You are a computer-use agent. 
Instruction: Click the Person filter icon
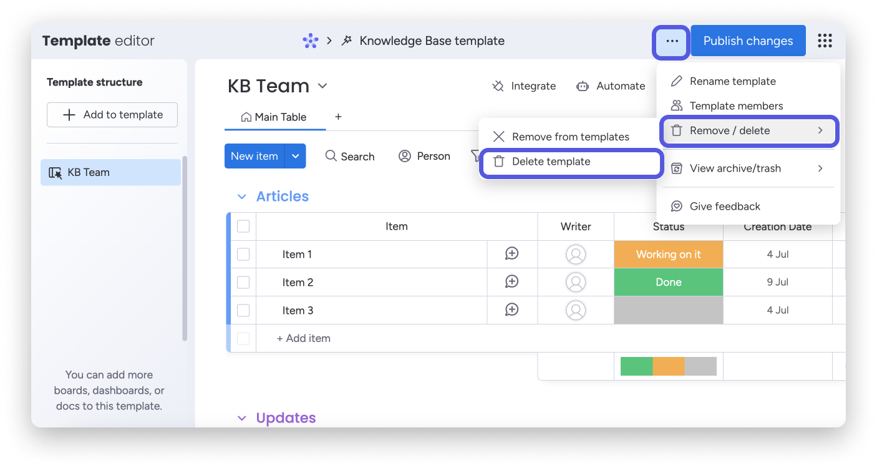point(405,156)
